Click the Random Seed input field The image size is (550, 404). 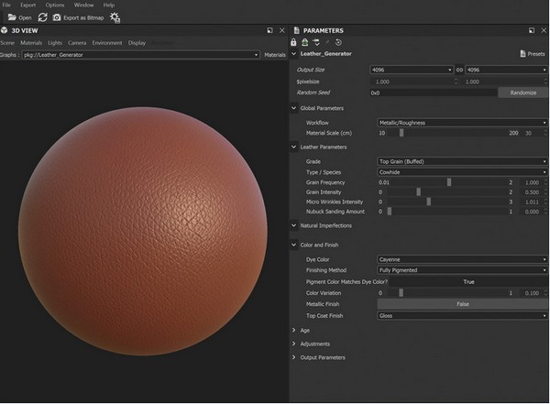pos(432,93)
